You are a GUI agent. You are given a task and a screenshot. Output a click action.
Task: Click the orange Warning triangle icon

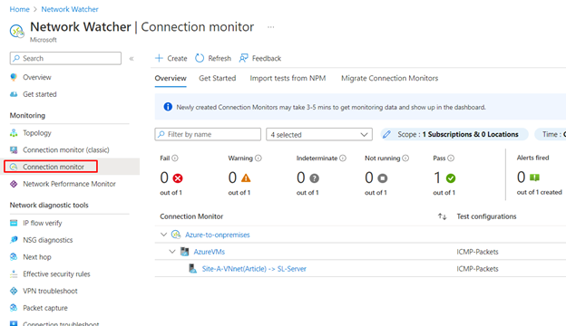[246, 178]
